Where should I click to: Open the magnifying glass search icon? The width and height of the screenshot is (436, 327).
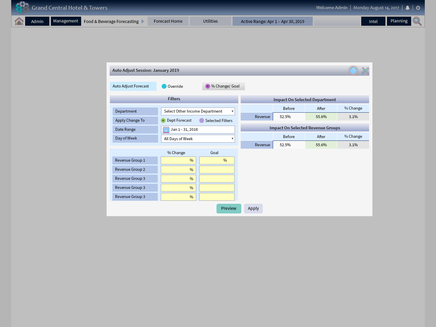tap(417, 21)
